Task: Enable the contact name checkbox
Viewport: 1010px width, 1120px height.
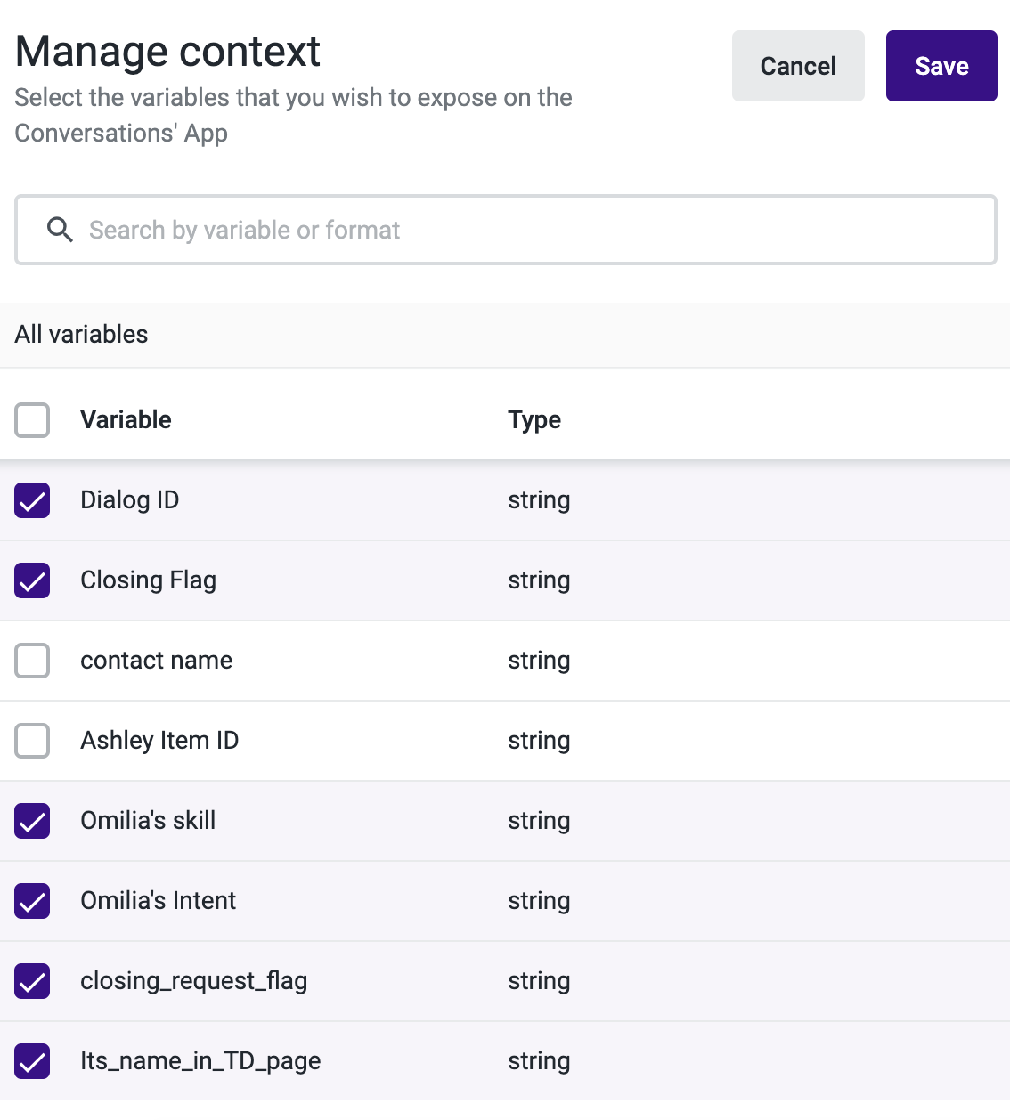Action: click(x=32, y=661)
